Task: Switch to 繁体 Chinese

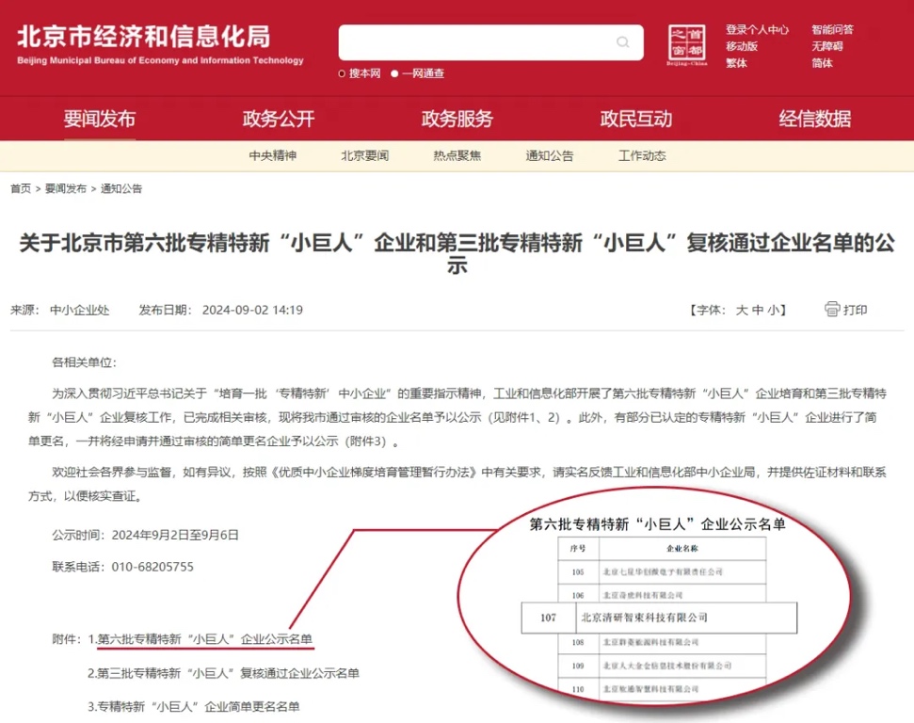Action: pyautogui.click(x=736, y=63)
